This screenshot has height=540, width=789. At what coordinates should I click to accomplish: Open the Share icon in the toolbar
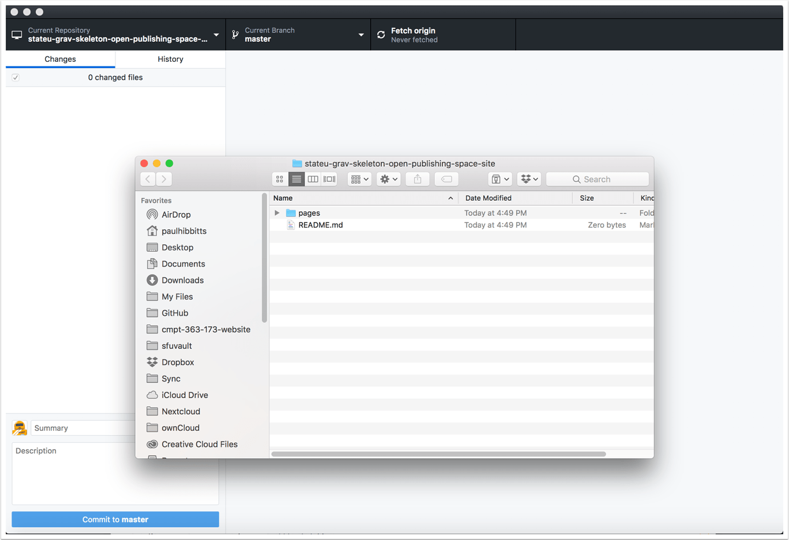click(x=417, y=178)
